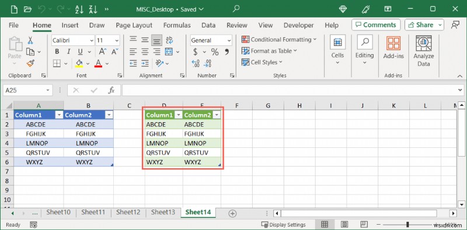Open Fill Color yellow swatch
Viewport: 467px width, 230px height.
[79, 63]
